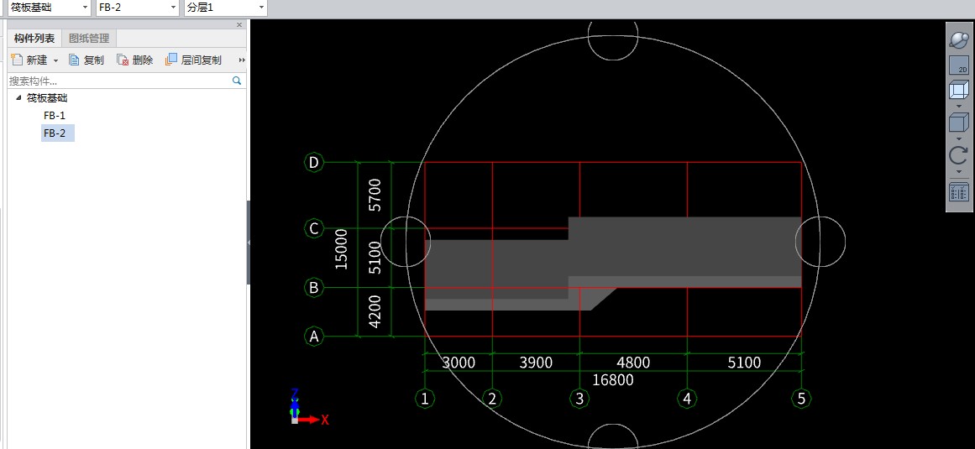Switch to 图纸管理 tab

[x=89, y=39]
